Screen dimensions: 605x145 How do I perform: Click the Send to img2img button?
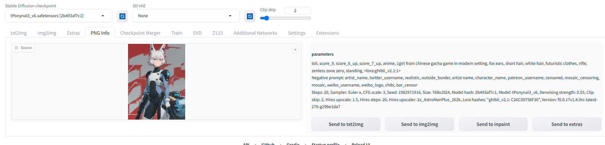(420, 124)
